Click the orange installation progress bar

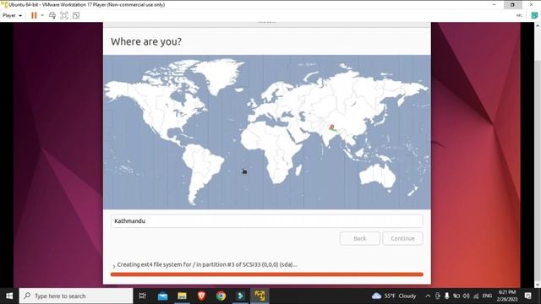267,274
